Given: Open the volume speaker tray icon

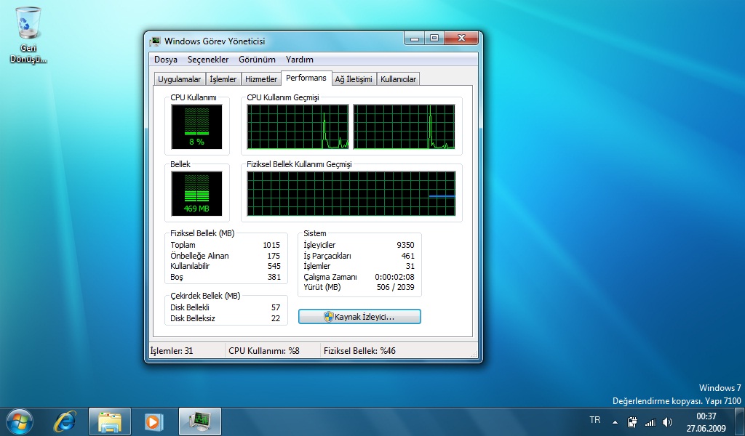Looking at the screenshot, I should pyautogui.click(x=668, y=421).
